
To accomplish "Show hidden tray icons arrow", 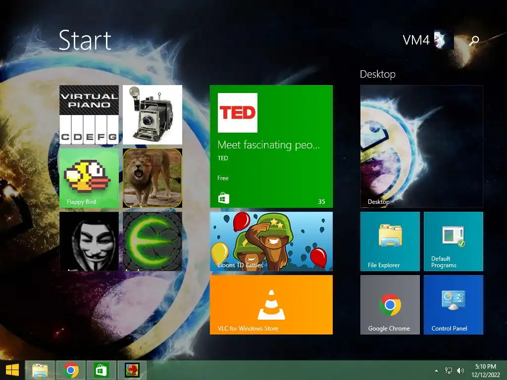I will tap(437, 371).
